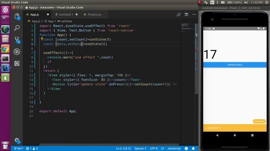
Task: Split the editor with the split icon
Action: pyautogui.click(x=186, y=15)
